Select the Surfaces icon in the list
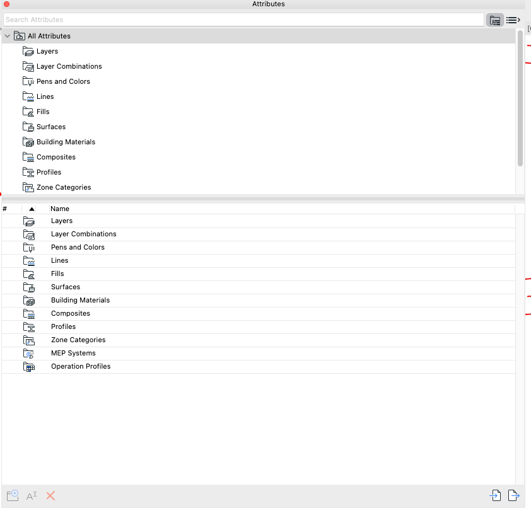The width and height of the screenshot is (531, 513). (x=29, y=287)
